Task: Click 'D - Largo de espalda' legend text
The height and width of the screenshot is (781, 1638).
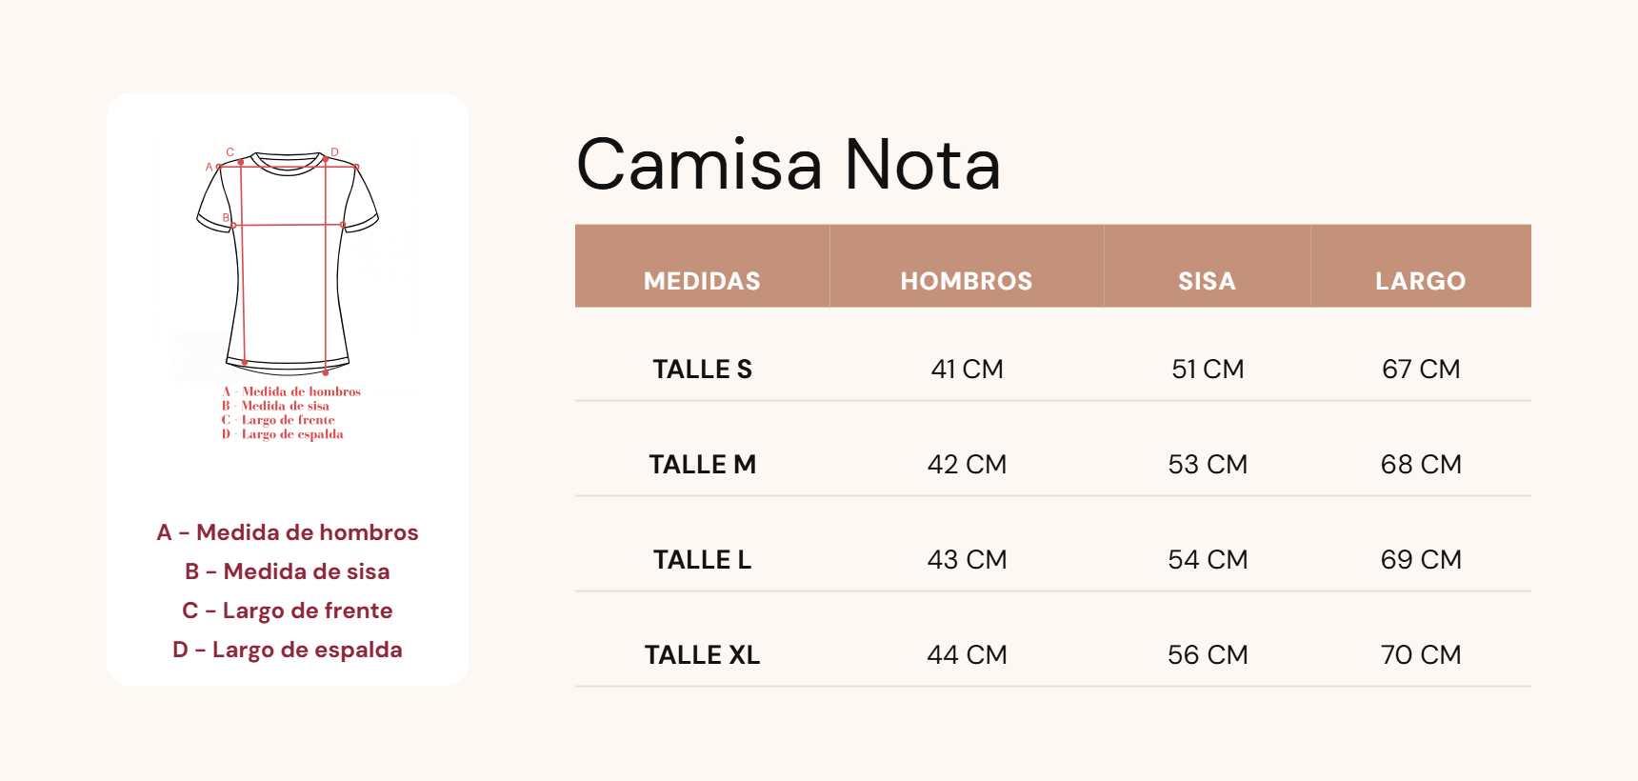Action: click(288, 650)
